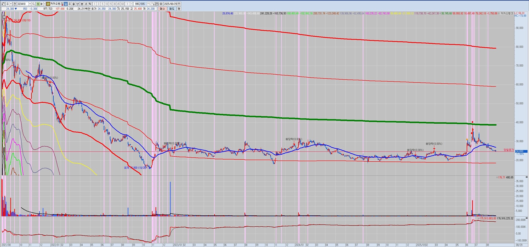Select the daily (일) chart period
Screen dimensions: 529x247
pyautogui.click(x=66, y=4)
